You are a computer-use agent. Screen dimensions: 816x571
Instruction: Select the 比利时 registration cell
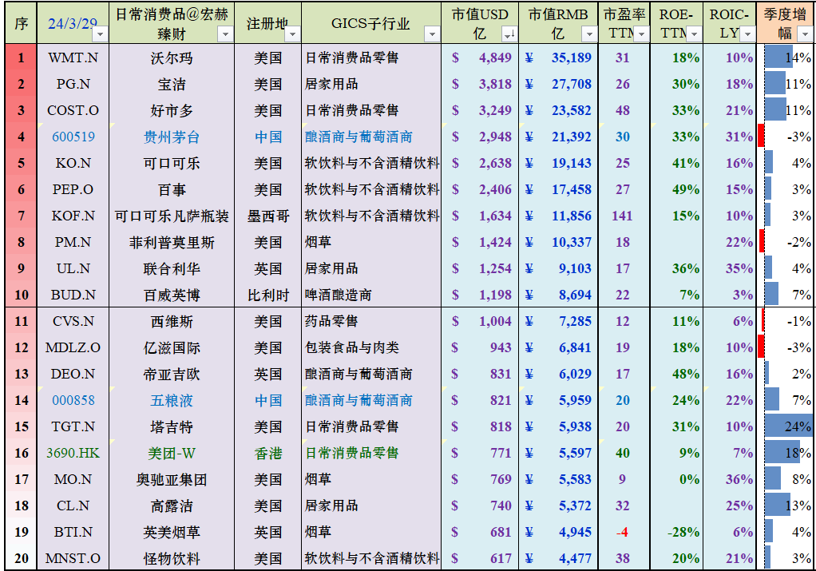coord(268,295)
